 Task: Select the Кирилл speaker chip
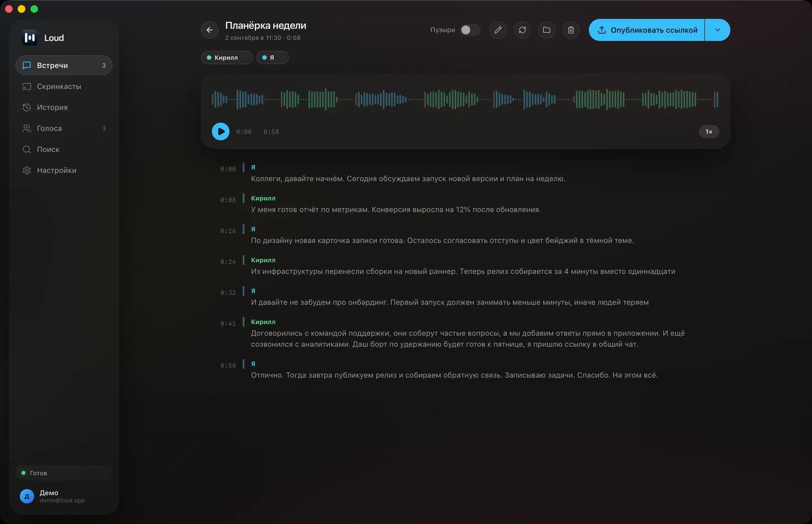point(226,57)
